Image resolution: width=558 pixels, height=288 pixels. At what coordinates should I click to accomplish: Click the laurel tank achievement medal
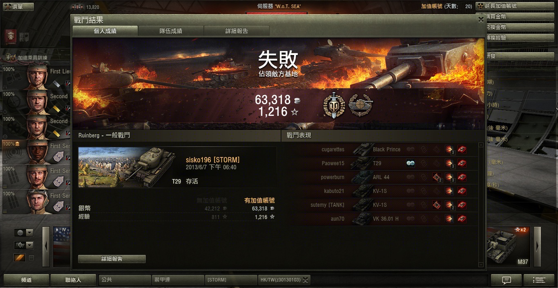pos(360,105)
